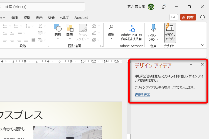Image resolution: width=209 pixels, height=139 pixels.
Task: Click the text direction icon
Action: pyautogui.click(x=40, y=26)
